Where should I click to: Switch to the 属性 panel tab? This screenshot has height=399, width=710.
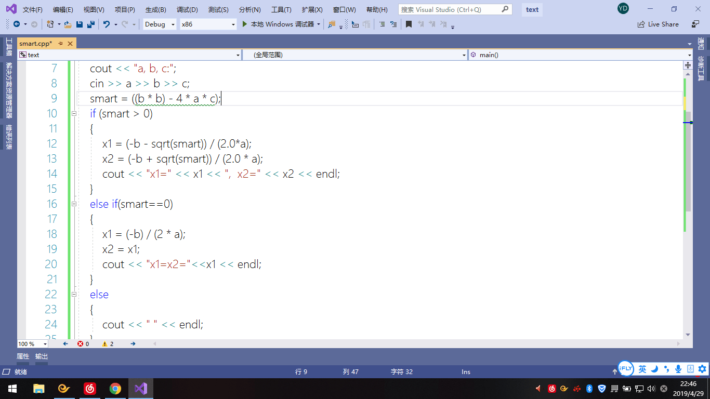pos(23,356)
